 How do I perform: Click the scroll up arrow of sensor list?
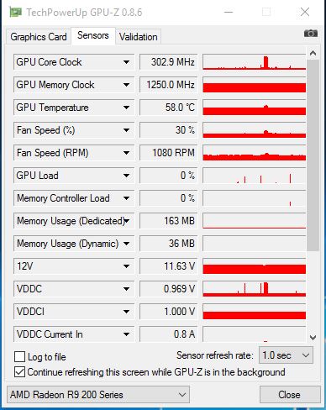313,53
